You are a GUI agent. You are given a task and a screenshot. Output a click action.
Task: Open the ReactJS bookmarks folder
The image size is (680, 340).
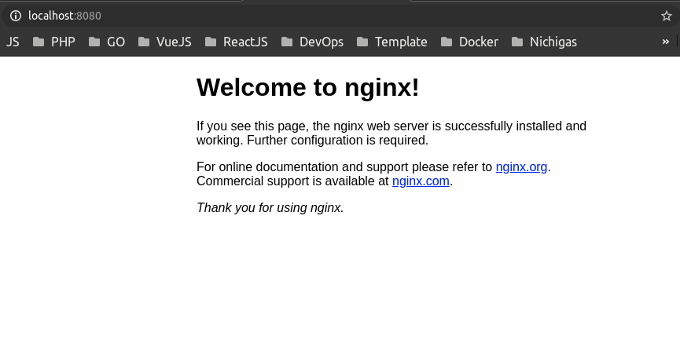coord(237,42)
